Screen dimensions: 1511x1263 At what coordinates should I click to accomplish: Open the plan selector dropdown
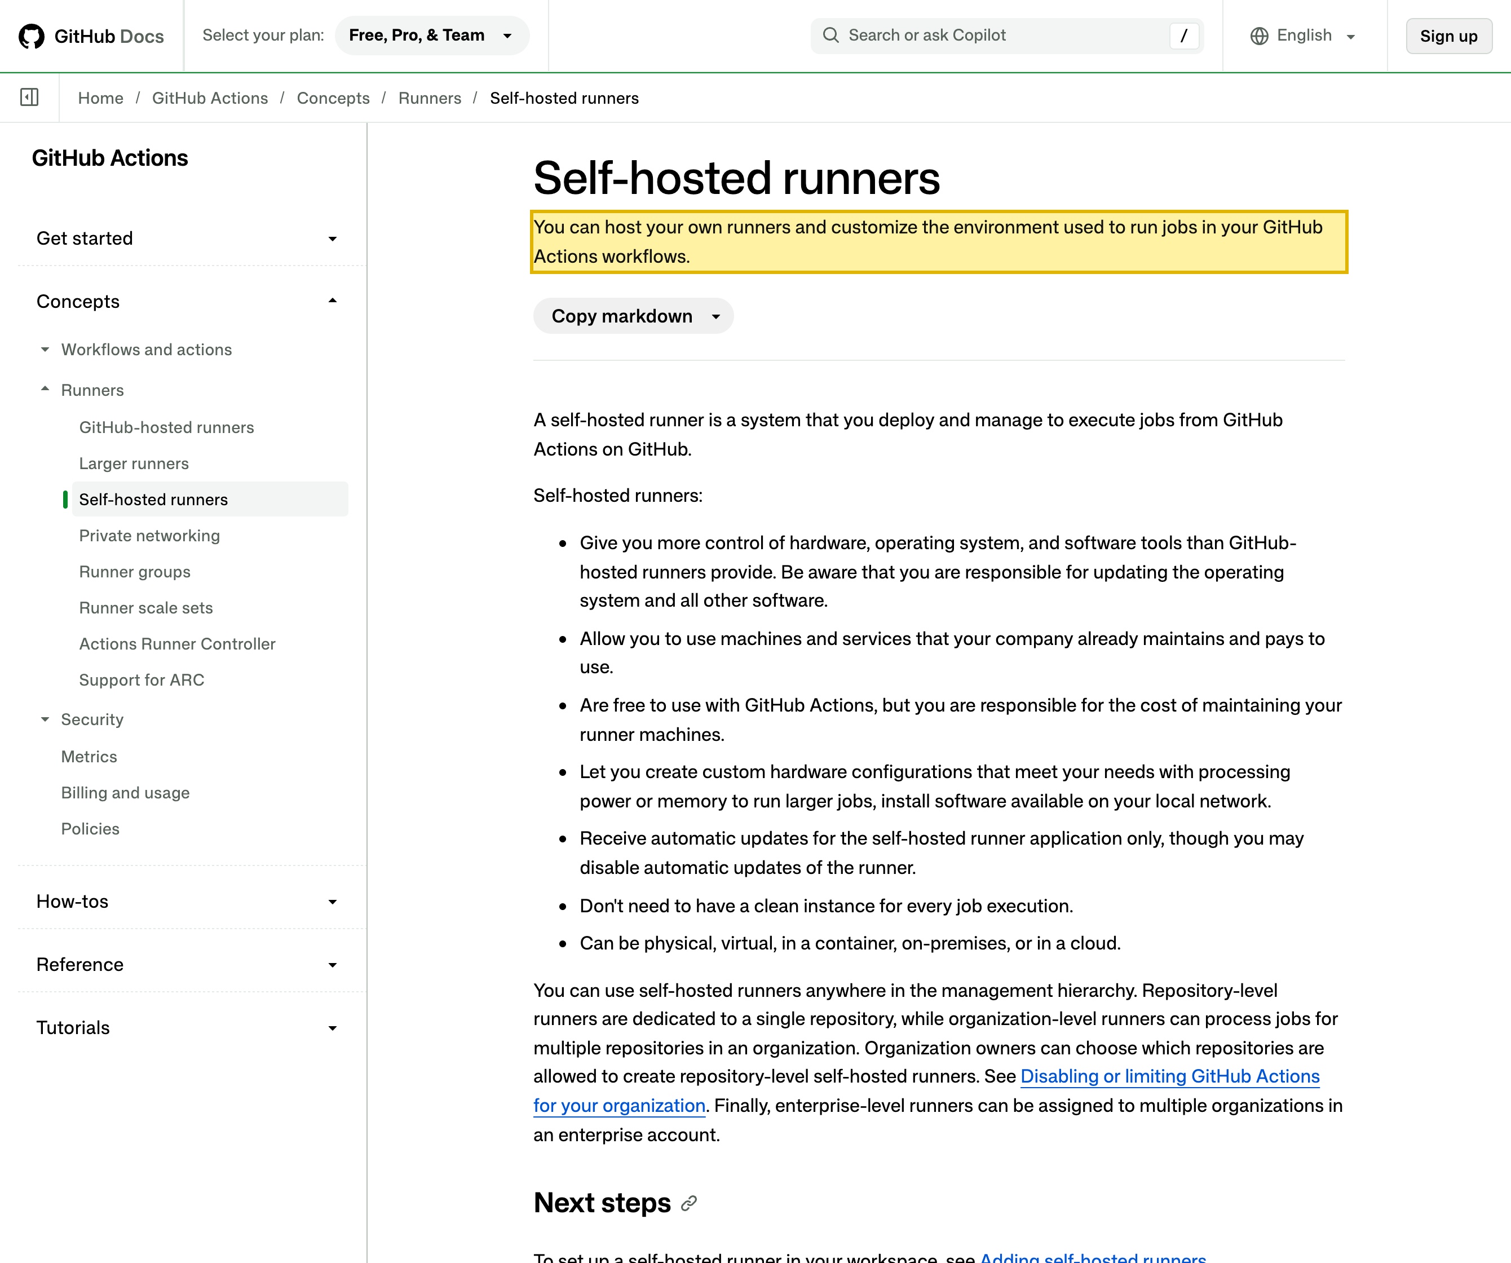[432, 36]
